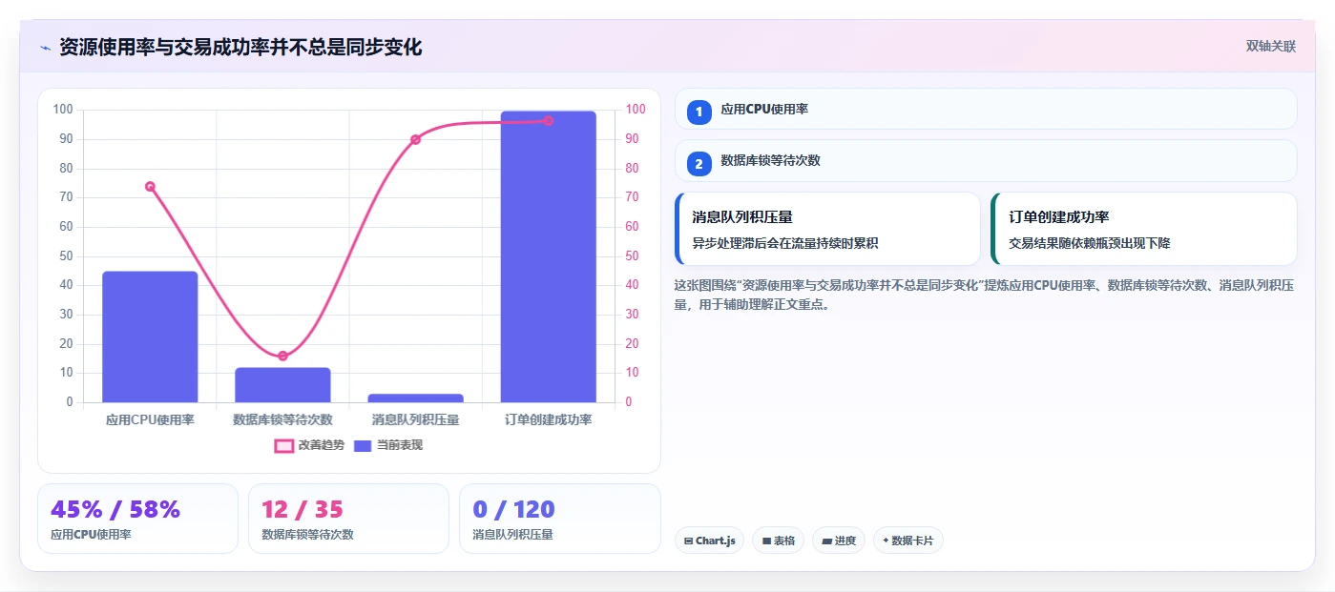Click the title 资源使用率与交易成功率并不总是同步变化

tap(240, 47)
